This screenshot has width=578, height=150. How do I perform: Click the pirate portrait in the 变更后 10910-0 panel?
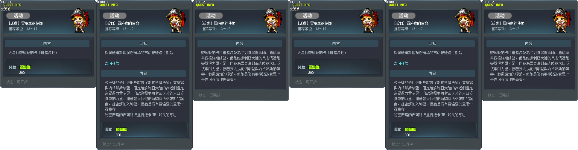[369, 21]
